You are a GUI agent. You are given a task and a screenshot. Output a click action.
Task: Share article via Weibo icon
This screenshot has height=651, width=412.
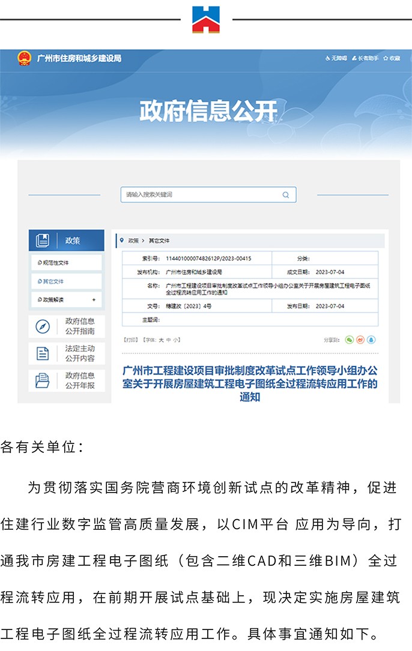pyautogui.click(x=360, y=340)
